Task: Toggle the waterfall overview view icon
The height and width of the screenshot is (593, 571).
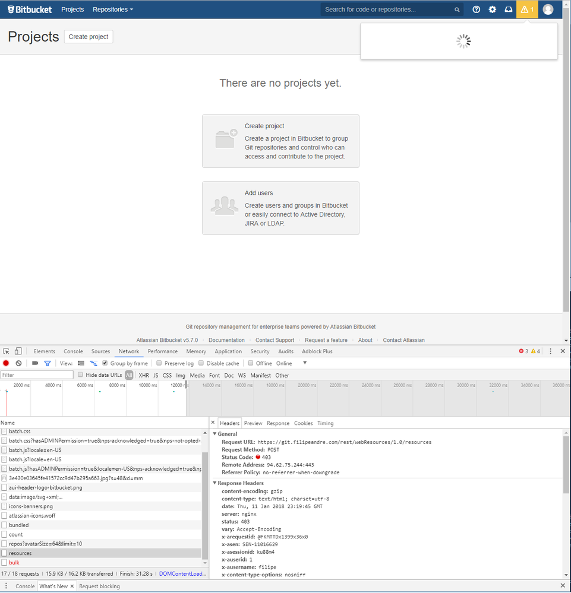Action: (x=93, y=363)
